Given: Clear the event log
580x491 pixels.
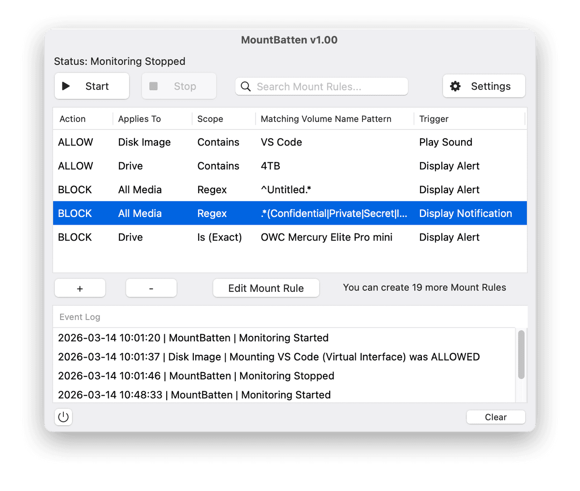Looking at the screenshot, I should pyautogui.click(x=495, y=417).
